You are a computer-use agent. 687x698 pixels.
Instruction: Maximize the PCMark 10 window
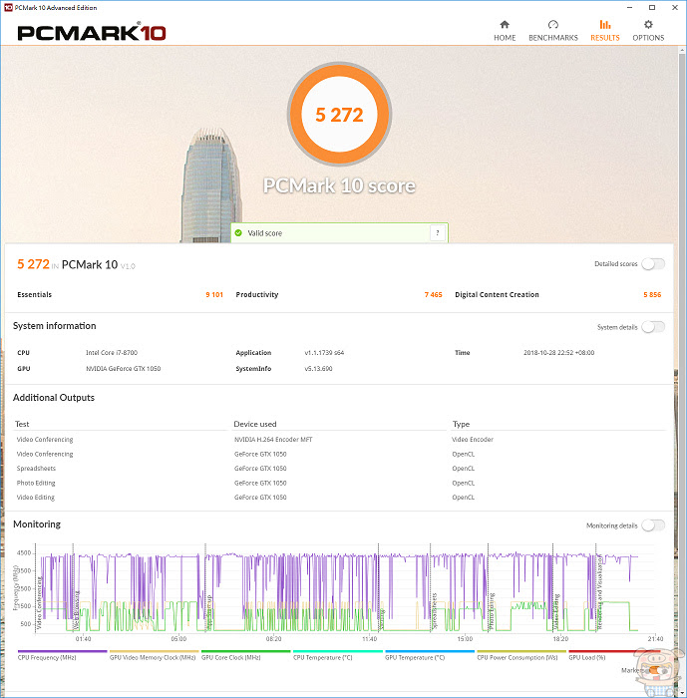coord(652,8)
